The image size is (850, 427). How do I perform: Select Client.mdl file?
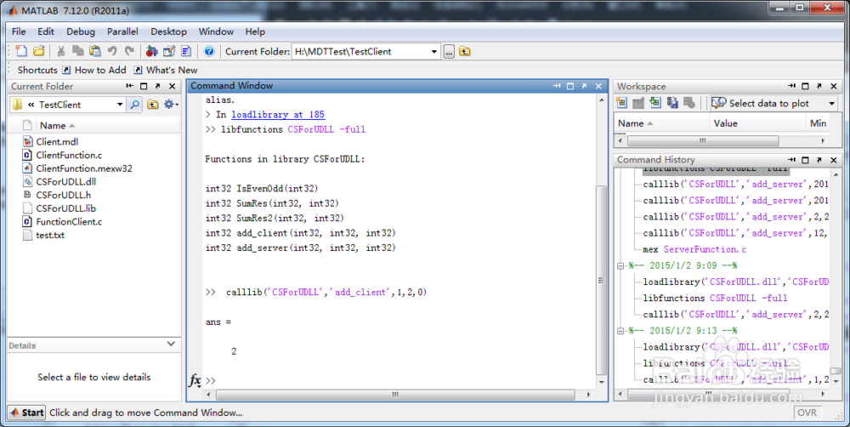point(51,141)
